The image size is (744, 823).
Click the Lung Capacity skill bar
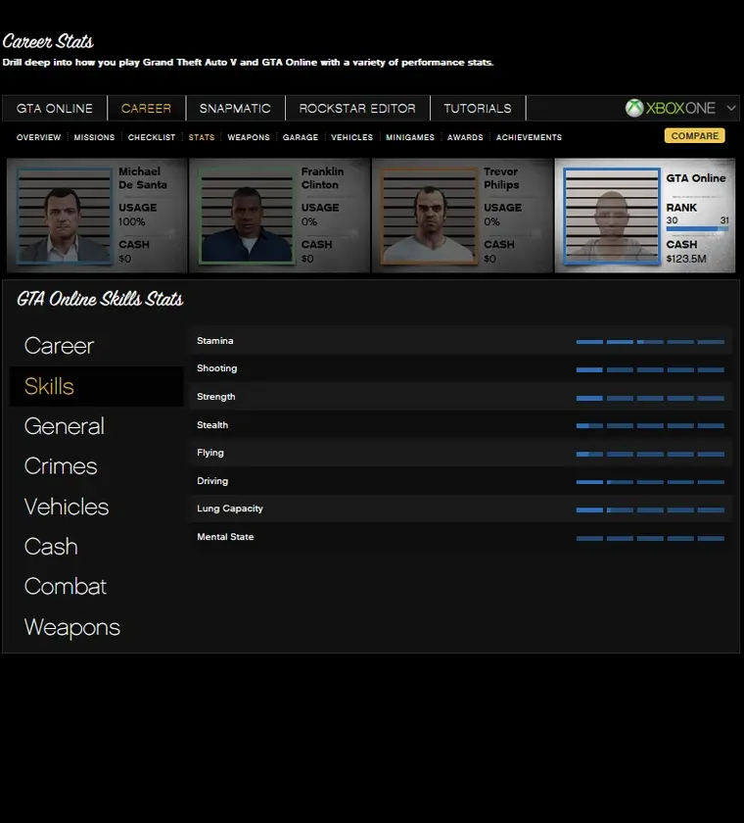tap(650, 510)
